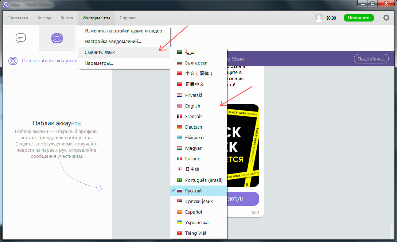This screenshot has width=397, height=242.
Task: Open the Справка menu
Action: 128,18
